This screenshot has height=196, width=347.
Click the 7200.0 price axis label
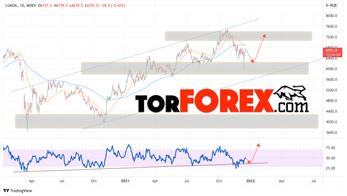click(331, 37)
